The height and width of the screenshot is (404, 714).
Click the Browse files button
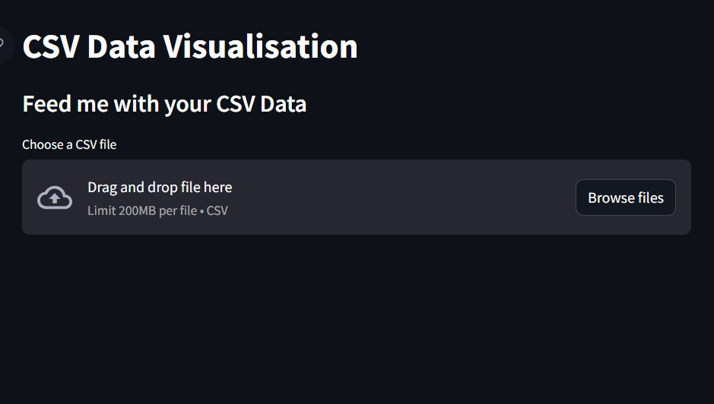click(x=626, y=197)
